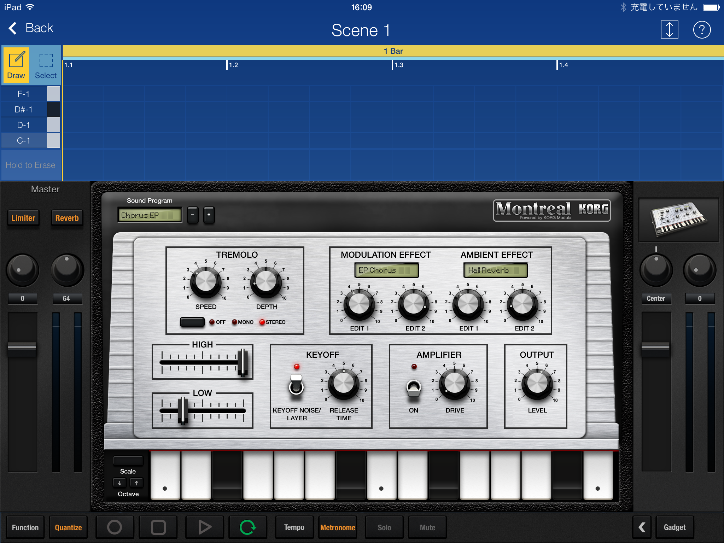Open the Tempo settings
This screenshot has height=543, width=724.
coord(294,527)
